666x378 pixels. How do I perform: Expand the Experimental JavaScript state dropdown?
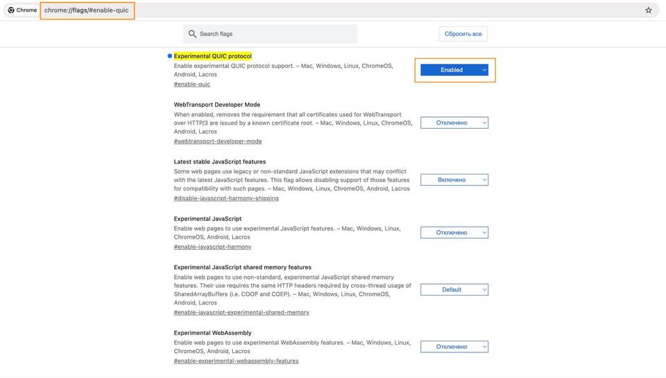click(454, 233)
